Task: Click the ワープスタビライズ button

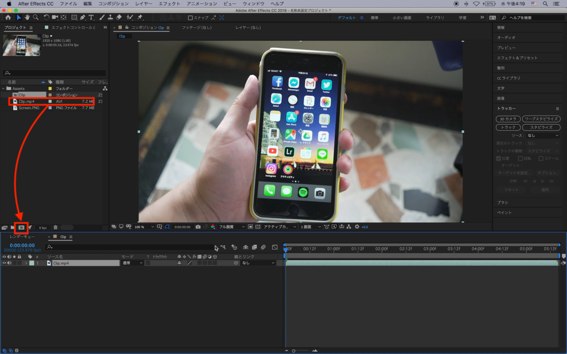Action: click(x=540, y=119)
